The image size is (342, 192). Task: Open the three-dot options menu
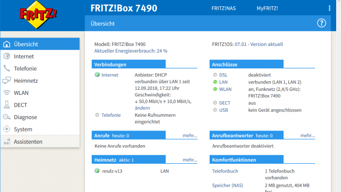pos(329,8)
